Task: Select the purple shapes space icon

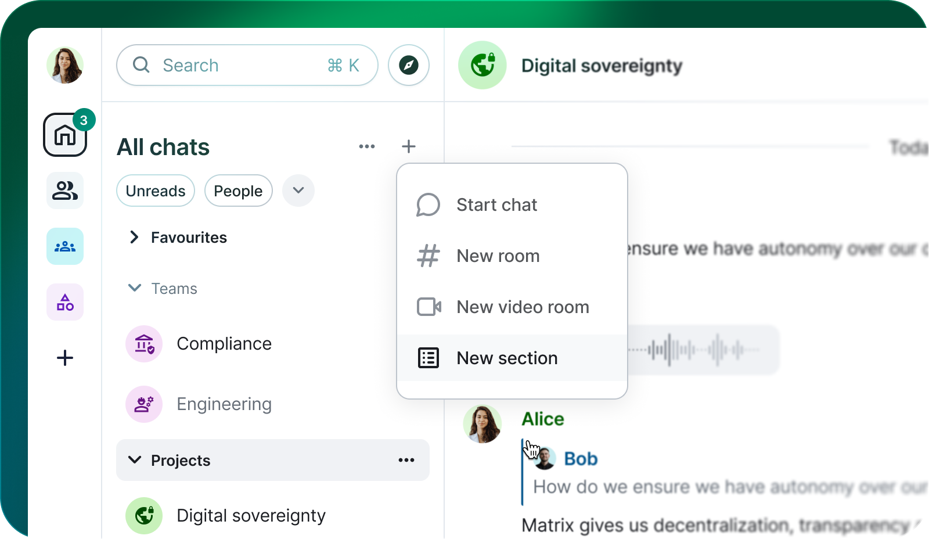Action: coord(65,302)
